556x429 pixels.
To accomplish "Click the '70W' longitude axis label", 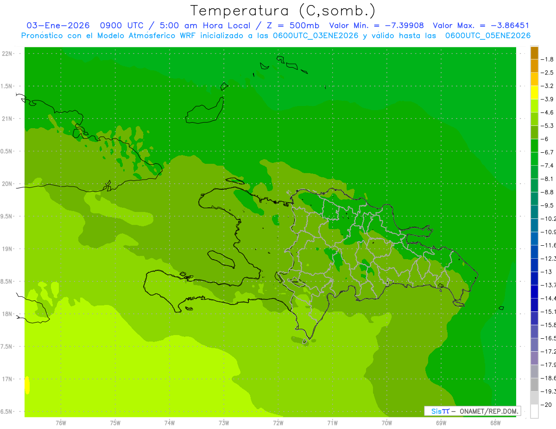I will tap(387, 423).
